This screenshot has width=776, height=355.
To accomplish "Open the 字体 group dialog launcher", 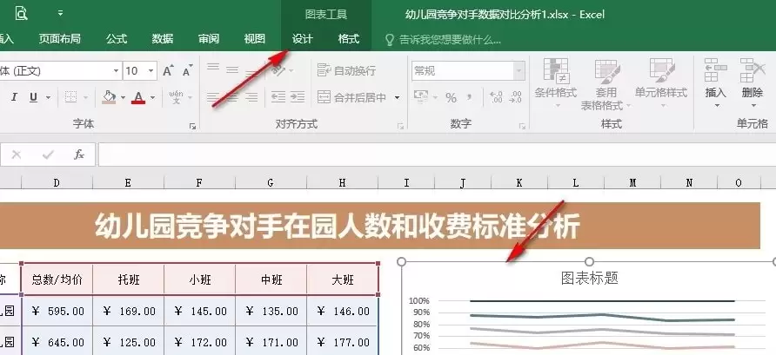I will click(193, 127).
